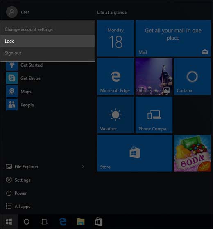Open the Store tile

tap(135, 153)
